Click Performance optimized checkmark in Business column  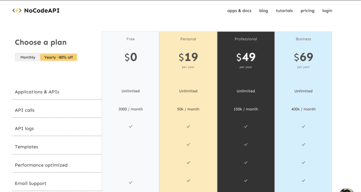(303, 163)
